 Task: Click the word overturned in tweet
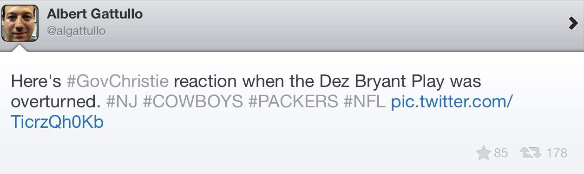pyautogui.click(x=56, y=102)
